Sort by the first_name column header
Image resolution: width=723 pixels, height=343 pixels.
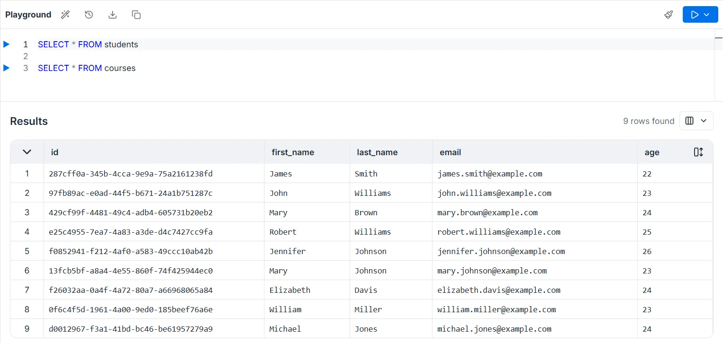click(293, 152)
